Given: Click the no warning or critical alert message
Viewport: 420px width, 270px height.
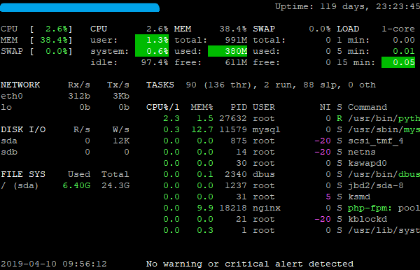Looking at the screenshot, I should (x=250, y=264).
